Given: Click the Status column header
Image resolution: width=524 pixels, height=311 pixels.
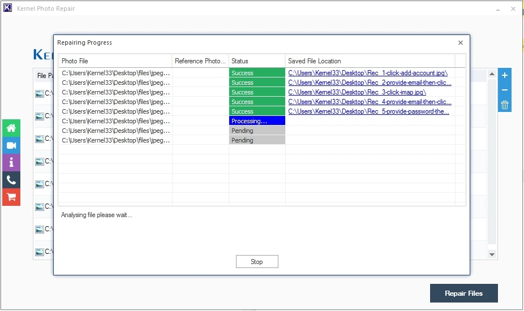Looking at the screenshot, I should [256, 61].
